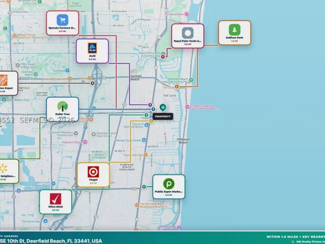
Task: Select International Fishing Pier green pin
Action: [191, 80]
